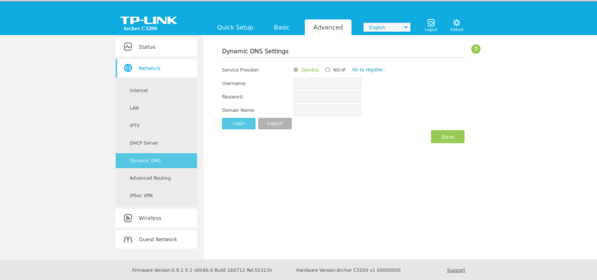Click the Network globe icon

pyautogui.click(x=128, y=68)
